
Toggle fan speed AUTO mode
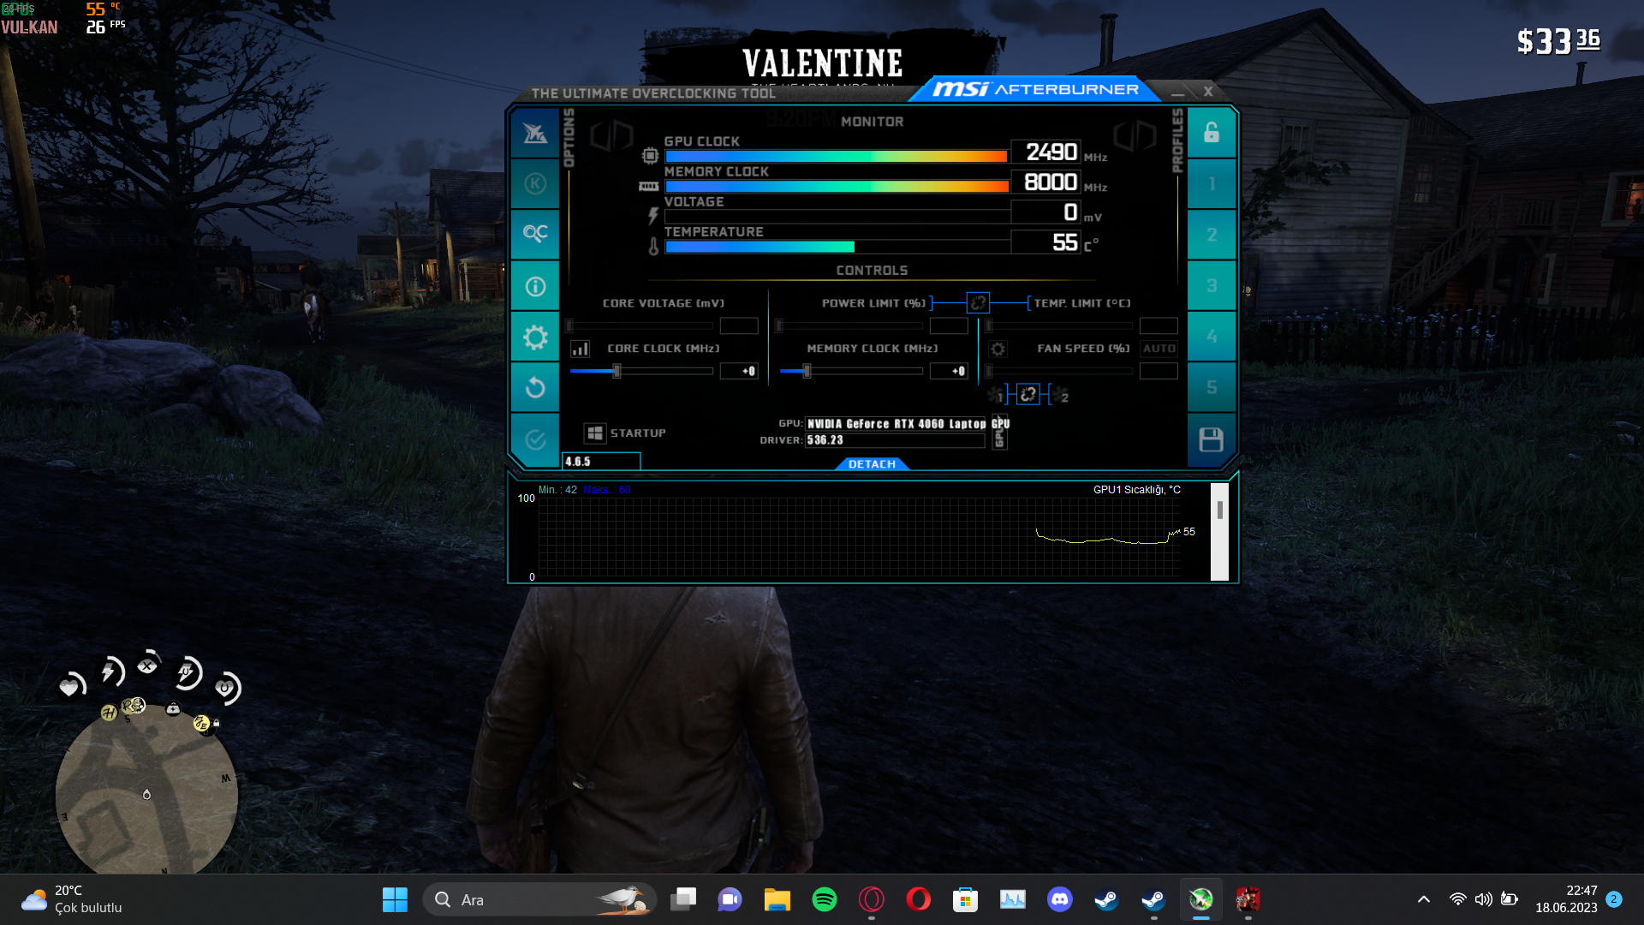point(1159,349)
